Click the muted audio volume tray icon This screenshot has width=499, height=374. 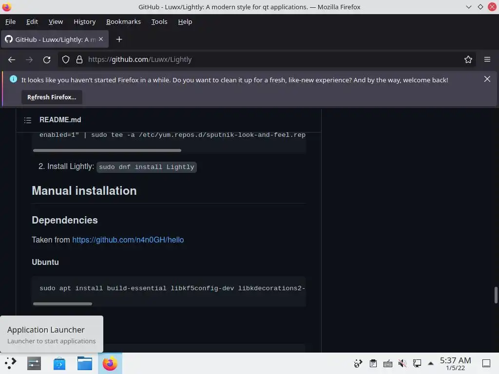pos(402,363)
